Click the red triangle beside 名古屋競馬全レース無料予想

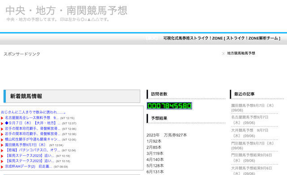point(2,118)
